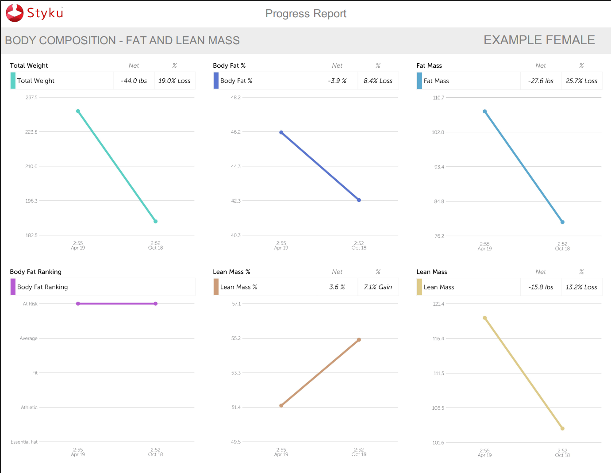Click the -44.0 lbs net weight value
The width and height of the screenshot is (611, 473).
[134, 81]
